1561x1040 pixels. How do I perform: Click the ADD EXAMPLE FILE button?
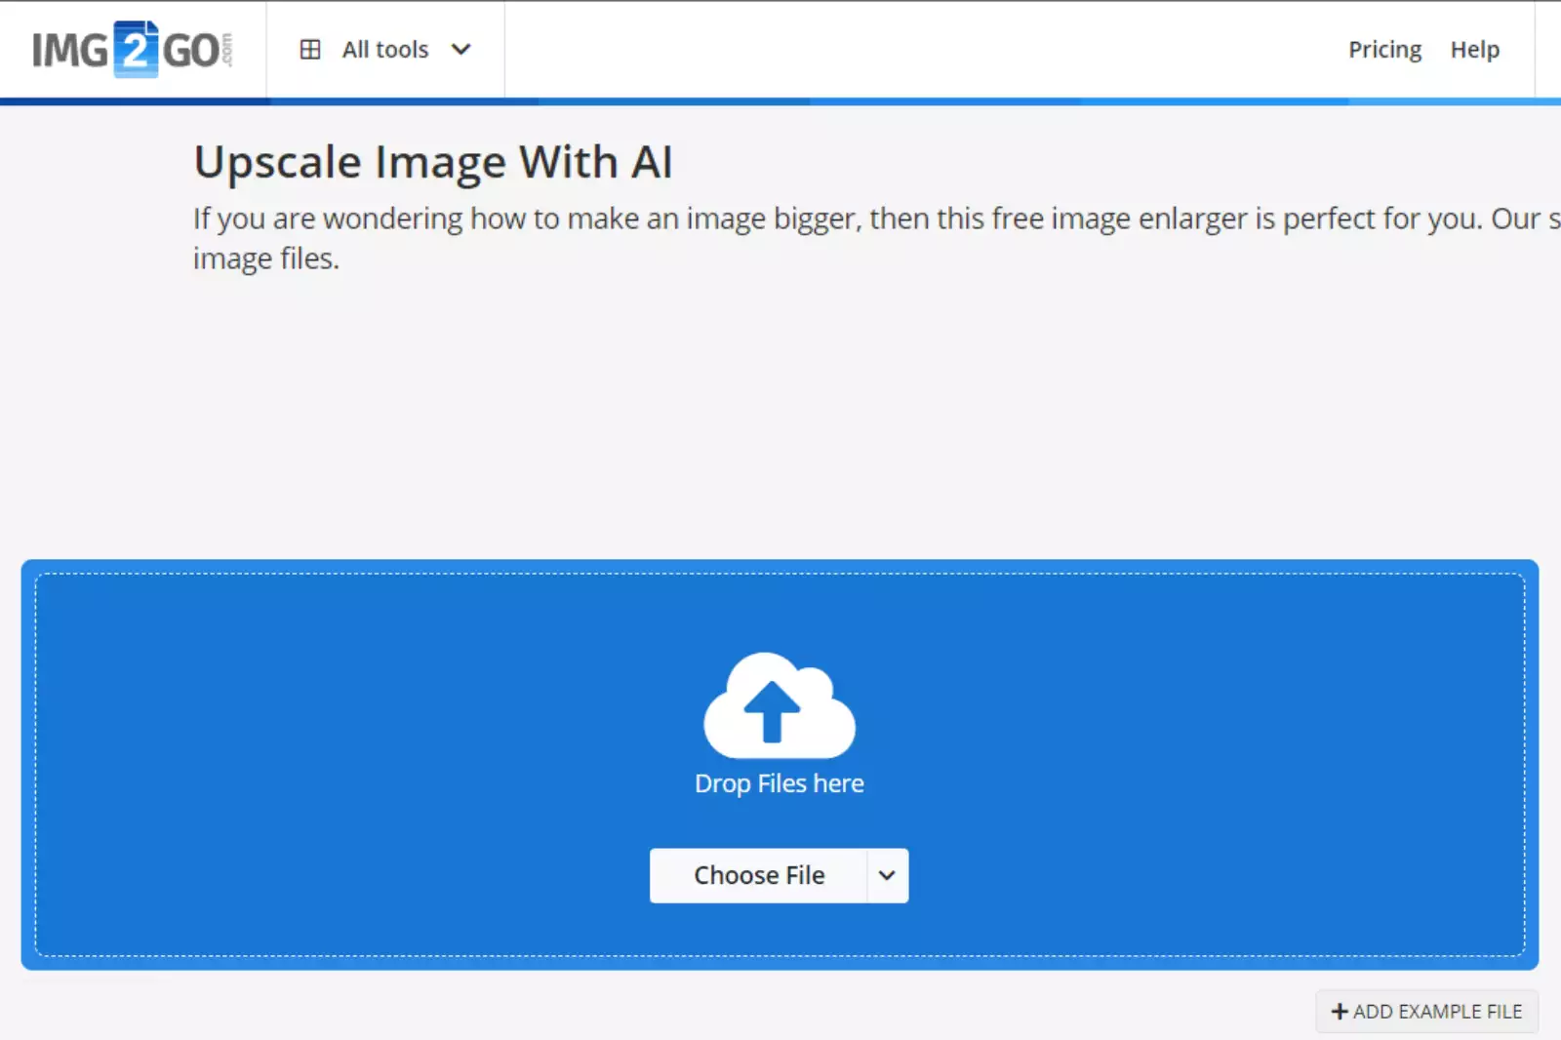click(1425, 1011)
